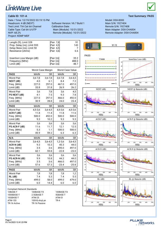Open the Insertion Loss (dB) graph

tap(137, 72)
